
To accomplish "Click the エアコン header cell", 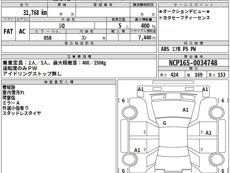I will [x=22, y=19].
